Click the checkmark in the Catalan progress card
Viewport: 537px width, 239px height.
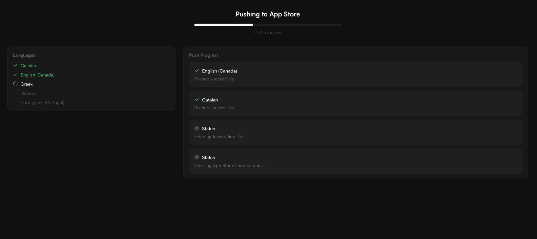click(197, 99)
